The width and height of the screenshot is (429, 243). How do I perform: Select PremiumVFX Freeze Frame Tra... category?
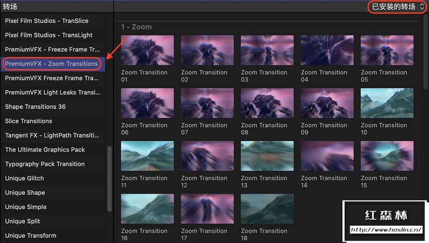pos(53,78)
